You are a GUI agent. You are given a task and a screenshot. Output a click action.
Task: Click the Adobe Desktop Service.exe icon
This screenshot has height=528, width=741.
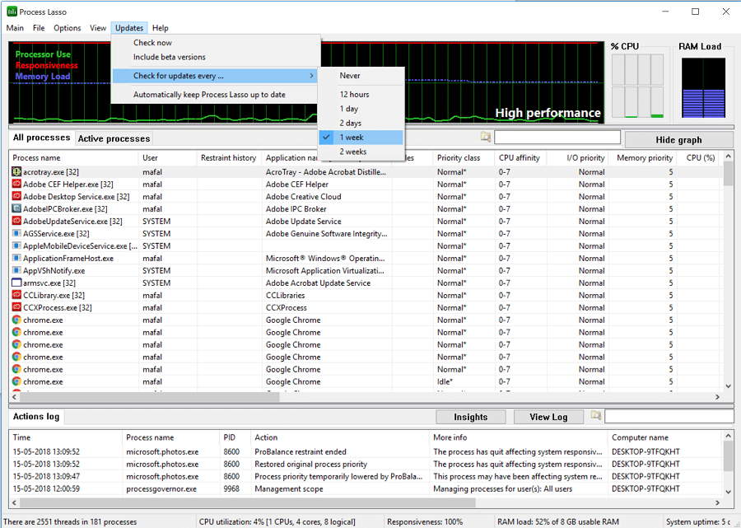pyautogui.click(x=16, y=196)
